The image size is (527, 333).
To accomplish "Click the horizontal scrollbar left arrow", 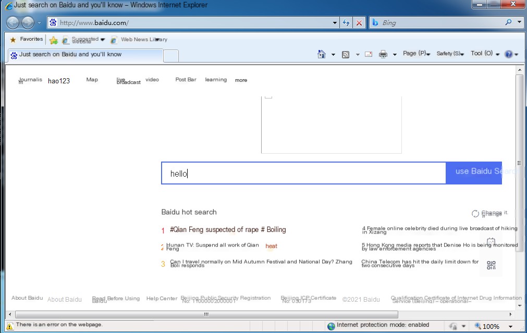I will [x=10, y=315].
